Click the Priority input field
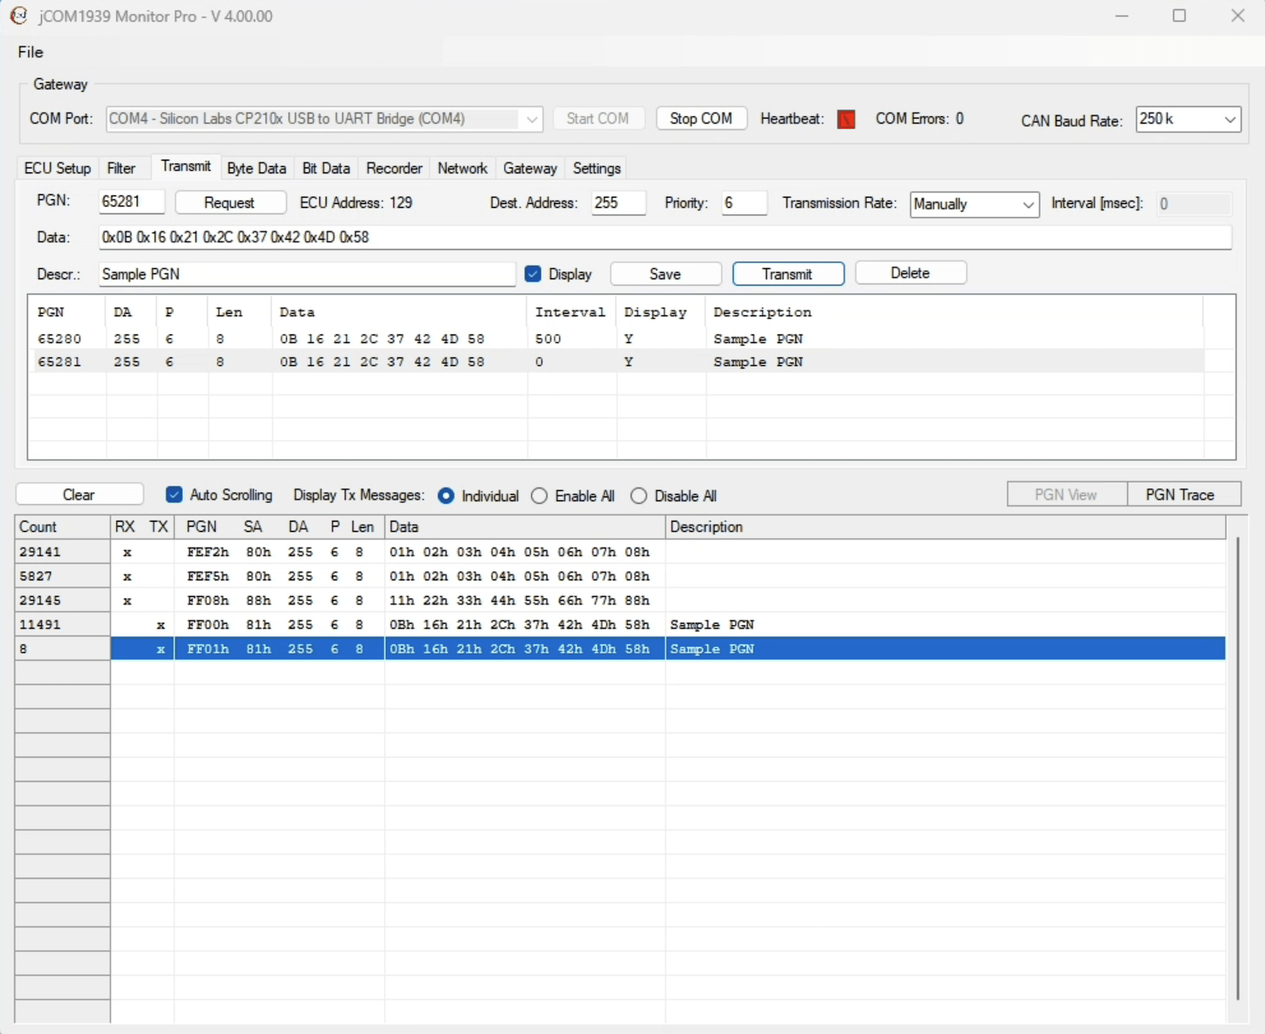The width and height of the screenshot is (1265, 1034). 744,202
